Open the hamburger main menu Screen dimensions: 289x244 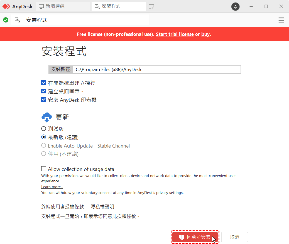point(281,20)
